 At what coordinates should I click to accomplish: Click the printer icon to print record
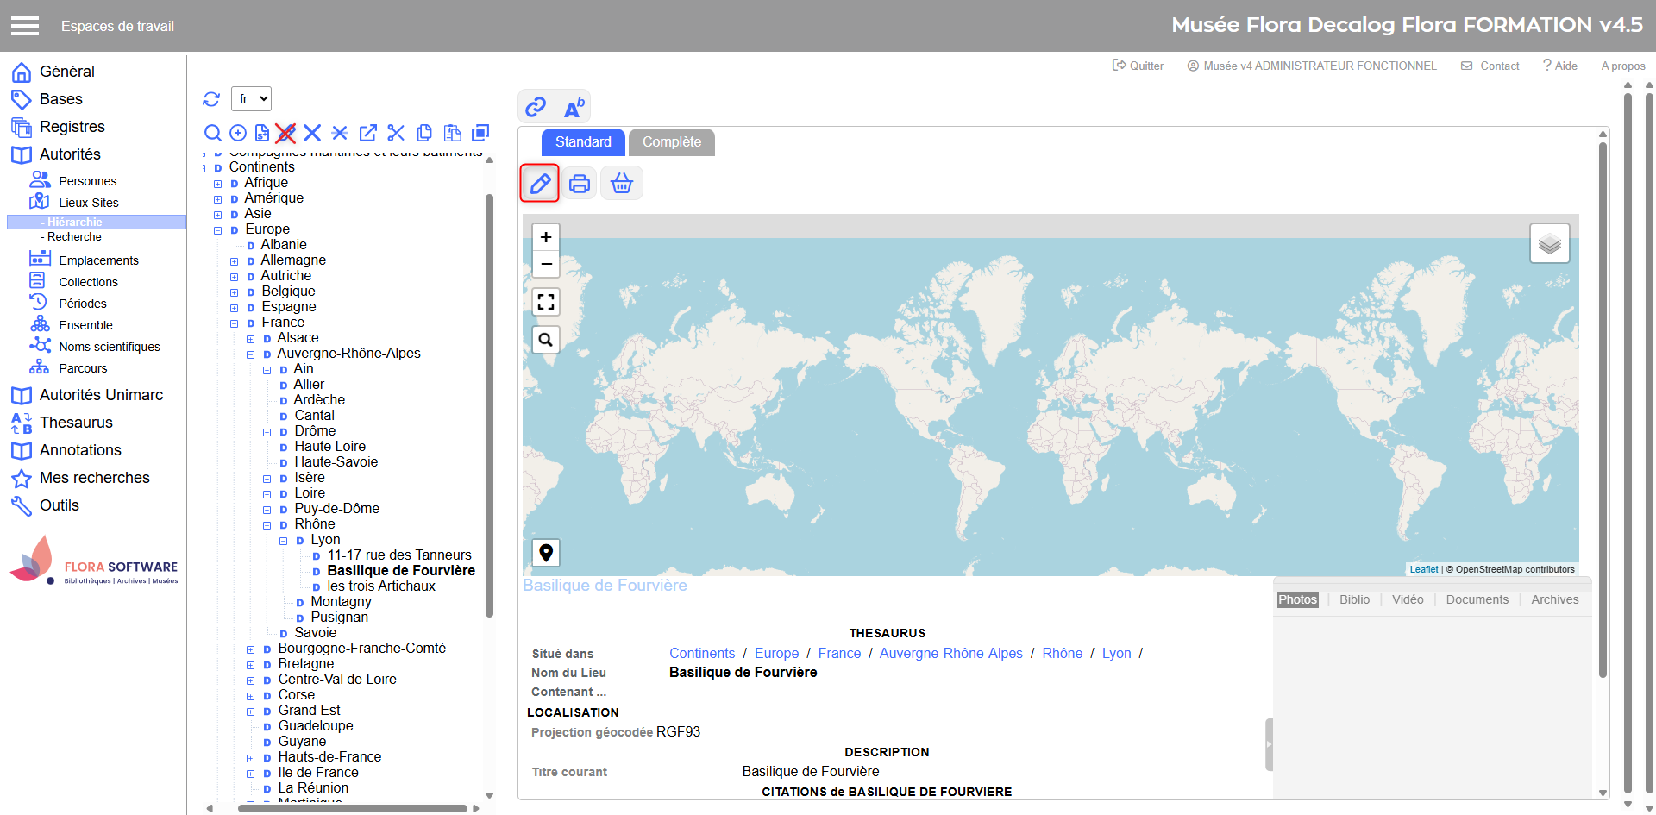(x=580, y=184)
